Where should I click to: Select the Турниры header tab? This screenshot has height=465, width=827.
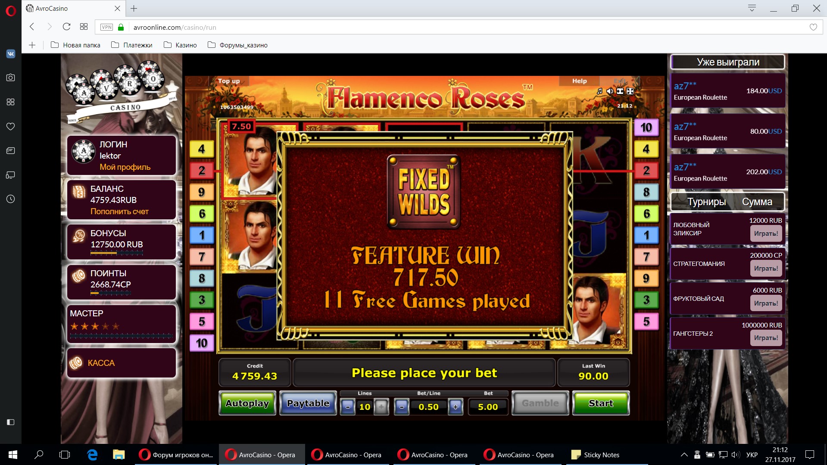(x=706, y=202)
